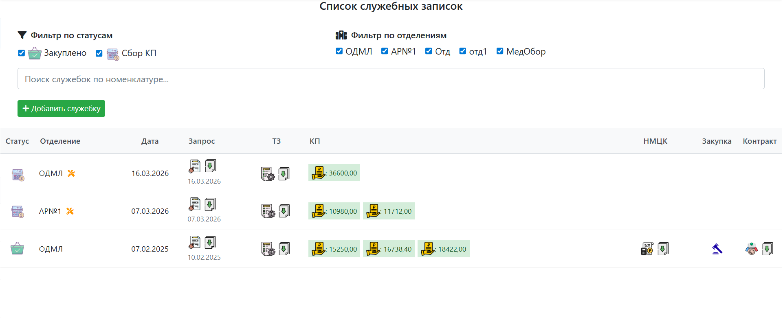
Task: Open ТЗ settings icon for the 16.03.2026 row
Action: click(x=268, y=174)
